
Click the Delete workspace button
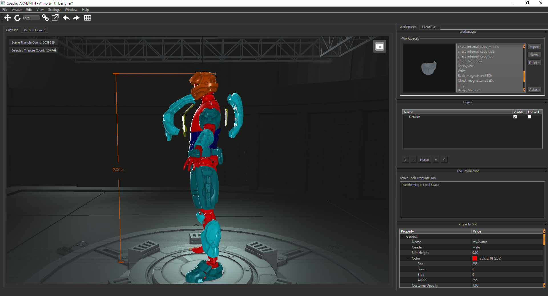(534, 63)
